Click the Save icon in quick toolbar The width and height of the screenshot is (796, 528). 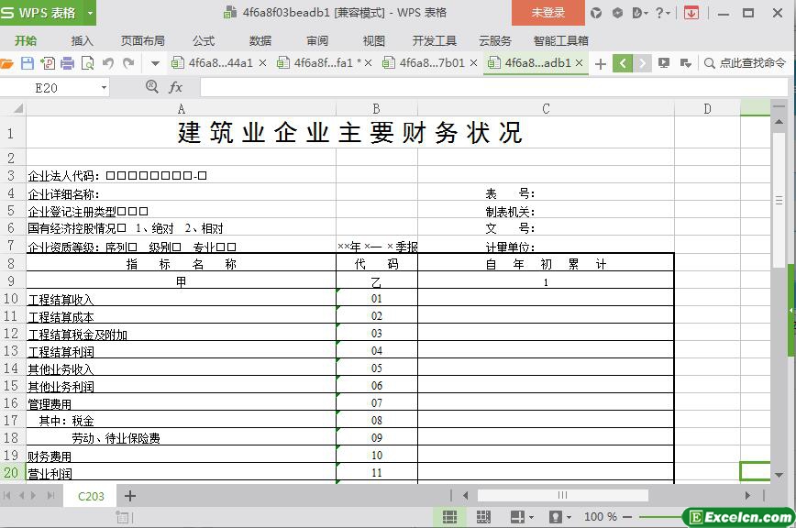click(x=27, y=63)
